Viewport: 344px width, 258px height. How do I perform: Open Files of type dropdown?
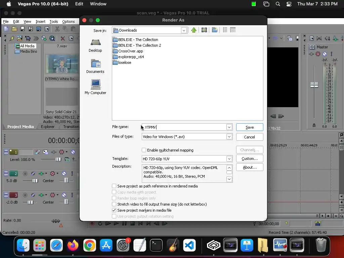[x=229, y=137]
